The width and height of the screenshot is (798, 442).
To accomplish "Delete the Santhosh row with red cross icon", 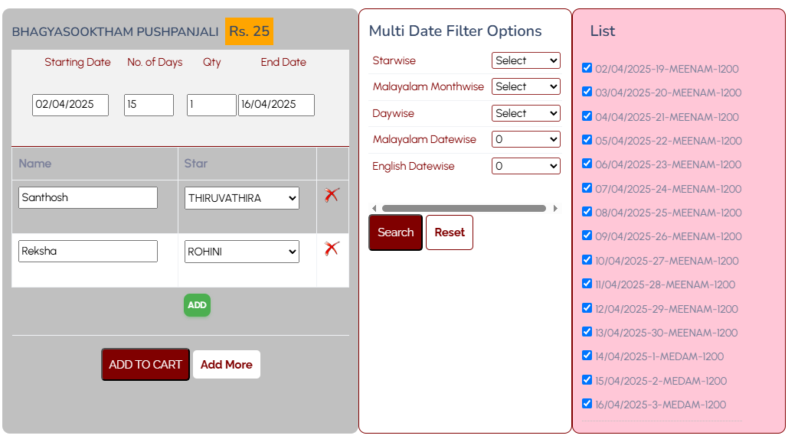I will pos(332,195).
